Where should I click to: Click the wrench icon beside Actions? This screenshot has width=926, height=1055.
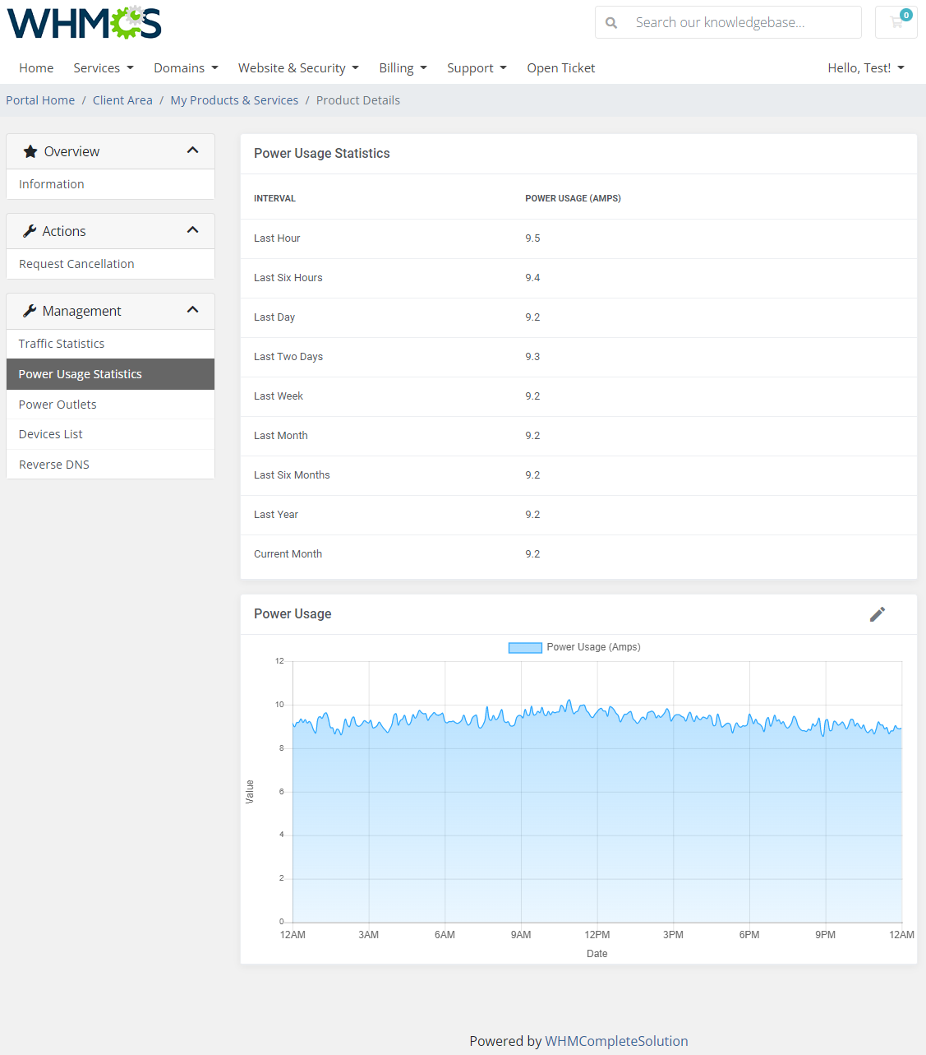point(30,230)
